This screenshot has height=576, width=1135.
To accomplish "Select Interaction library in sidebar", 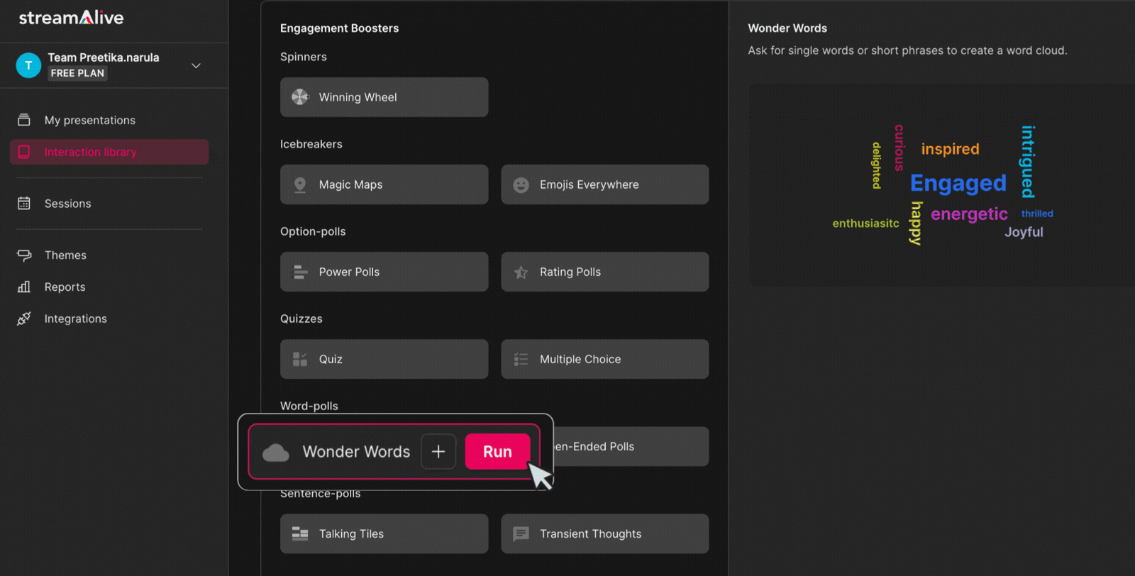I will 109,152.
